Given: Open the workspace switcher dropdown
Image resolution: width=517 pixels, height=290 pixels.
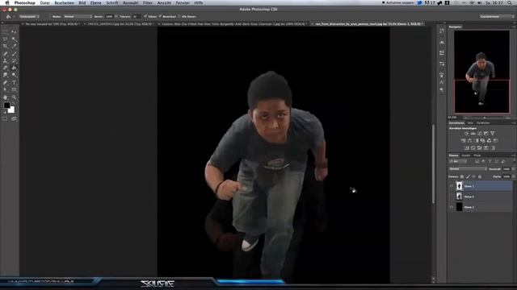Looking at the screenshot, I should point(497,16).
